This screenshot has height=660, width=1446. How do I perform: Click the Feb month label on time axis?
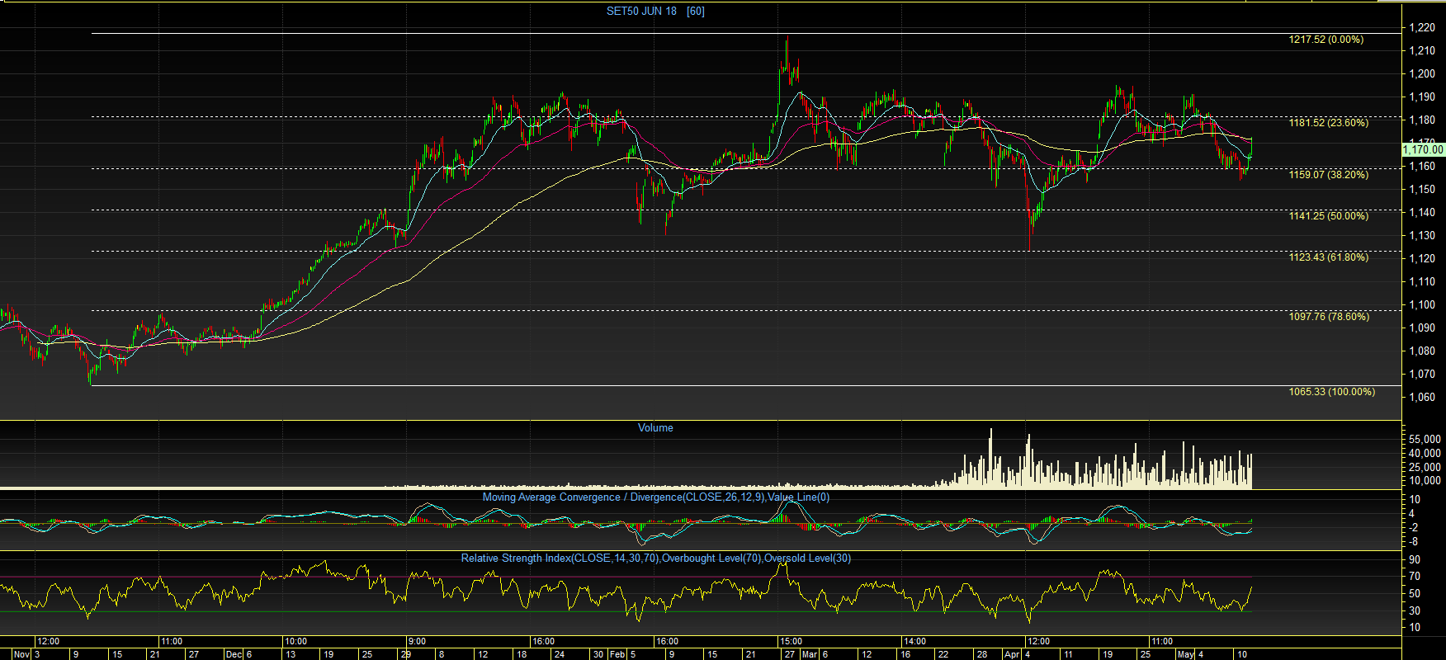pyautogui.click(x=617, y=654)
